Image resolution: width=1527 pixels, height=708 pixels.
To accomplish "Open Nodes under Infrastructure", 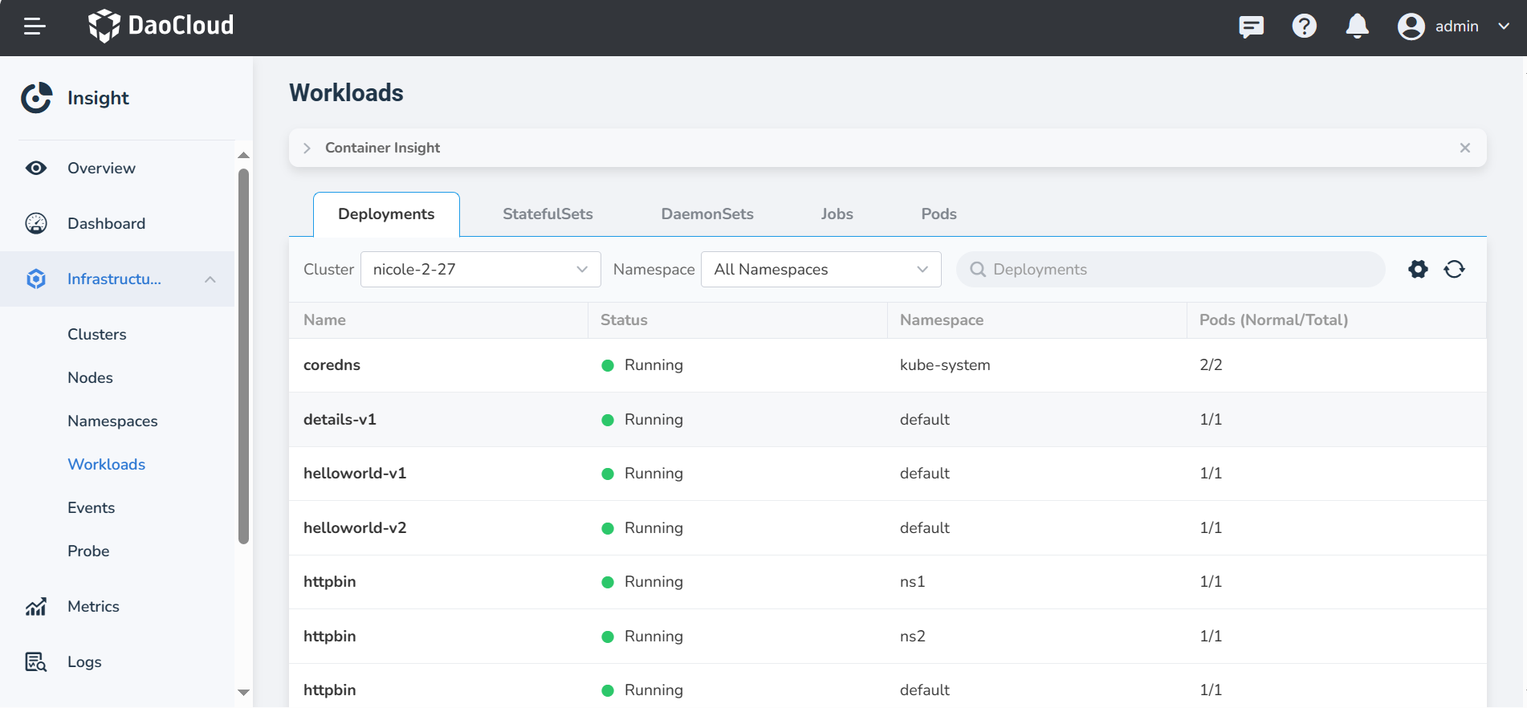I will [90, 377].
